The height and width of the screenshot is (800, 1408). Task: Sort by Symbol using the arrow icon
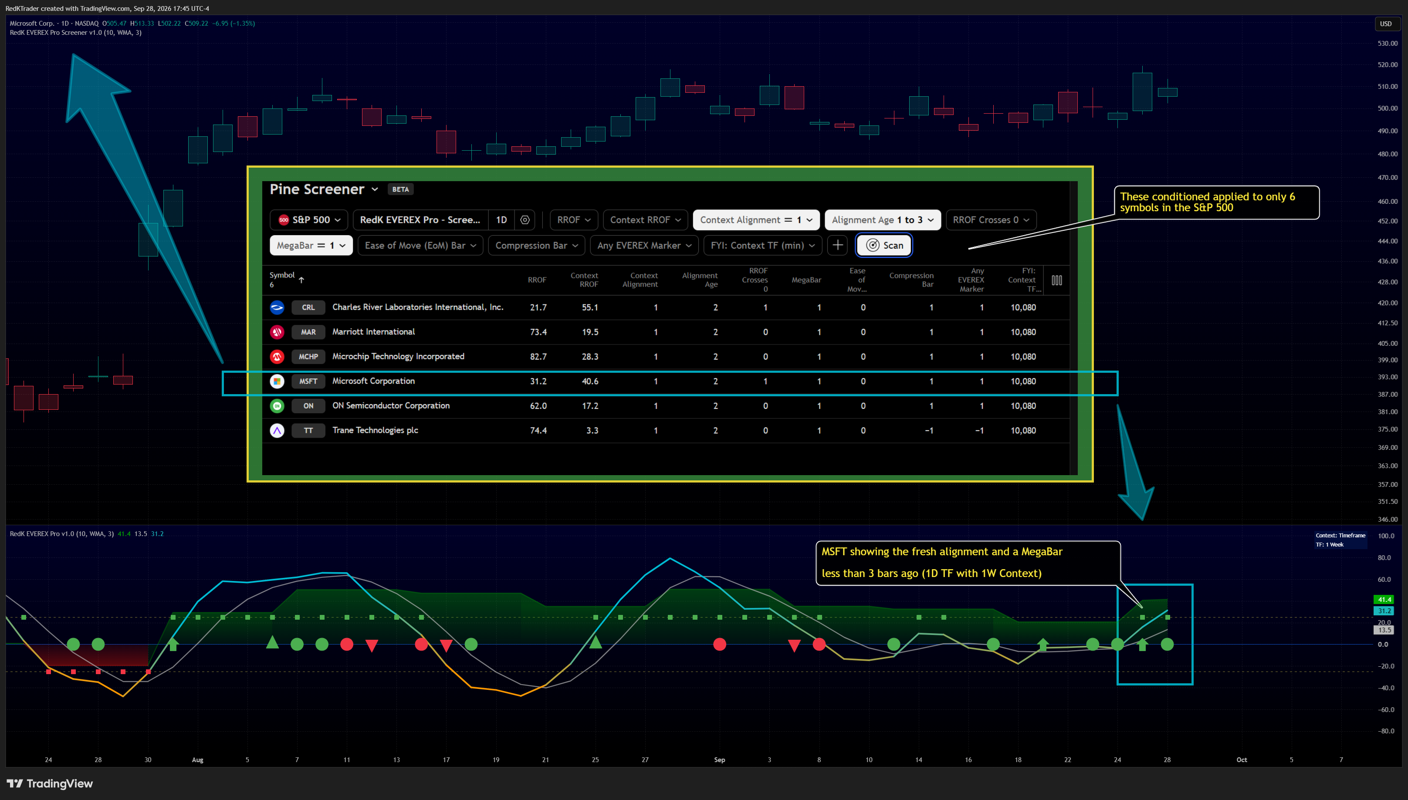[x=301, y=280]
